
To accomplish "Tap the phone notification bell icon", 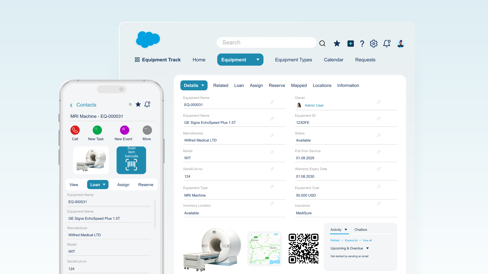I will tap(147, 104).
